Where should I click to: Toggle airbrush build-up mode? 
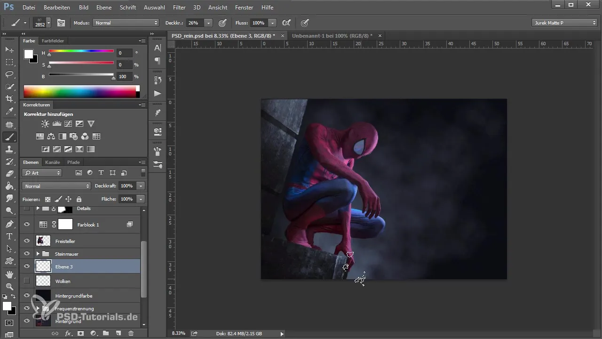[286, 23]
